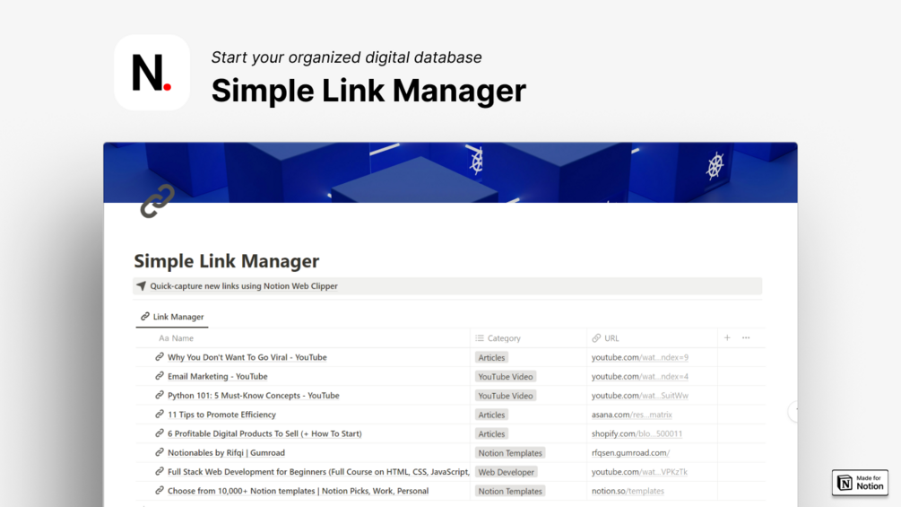Click link icon beside Full Stack Web Development
Image resolution: width=901 pixels, height=507 pixels.
point(160,471)
